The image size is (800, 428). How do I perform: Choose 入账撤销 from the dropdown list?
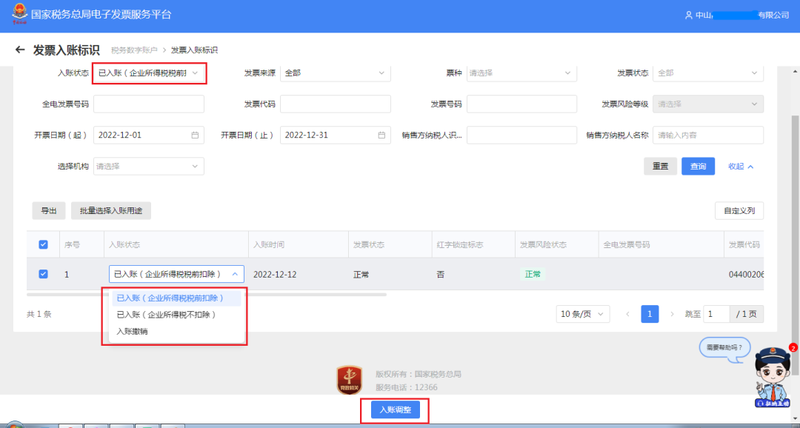coord(132,331)
